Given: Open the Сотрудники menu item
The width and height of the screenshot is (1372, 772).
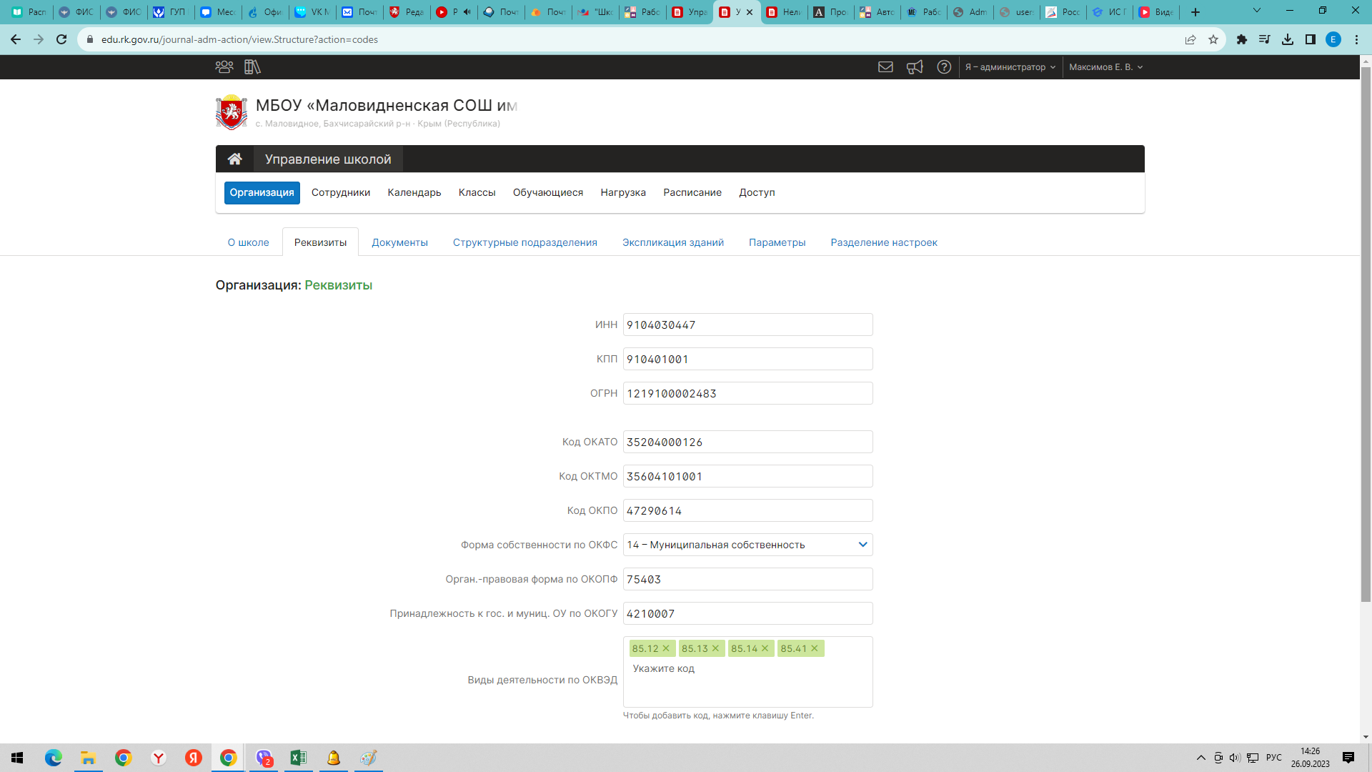Looking at the screenshot, I should click(341, 192).
